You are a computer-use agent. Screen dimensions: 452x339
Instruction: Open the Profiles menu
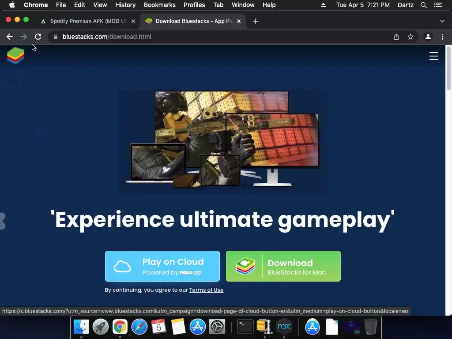pos(194,5)
